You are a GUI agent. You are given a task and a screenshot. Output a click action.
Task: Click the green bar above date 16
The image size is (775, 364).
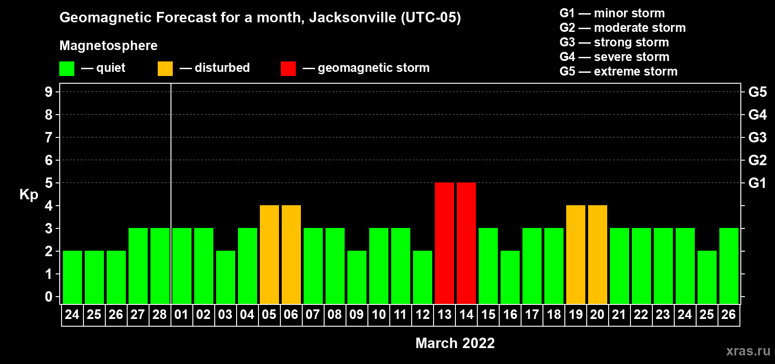point(510,277)
